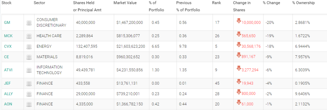Open the grid icon beside CE
327x110 pixels.
[x=29, y=57]
